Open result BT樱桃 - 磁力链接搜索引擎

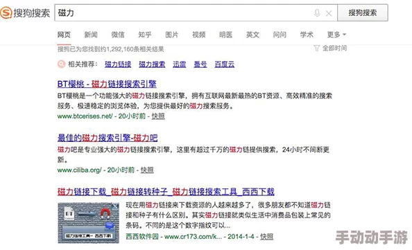[107, 84]
